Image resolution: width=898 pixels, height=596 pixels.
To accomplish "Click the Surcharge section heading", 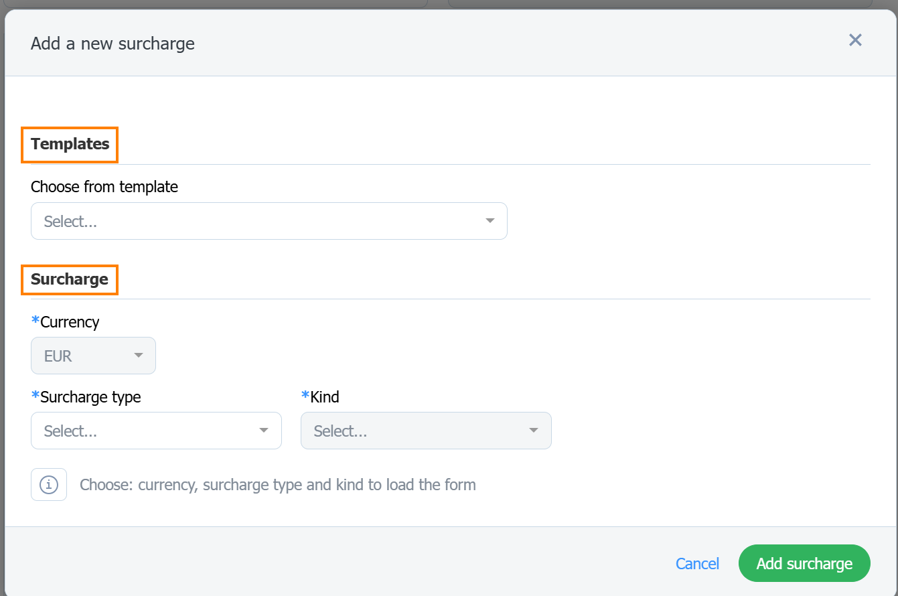I will [70, 279].
